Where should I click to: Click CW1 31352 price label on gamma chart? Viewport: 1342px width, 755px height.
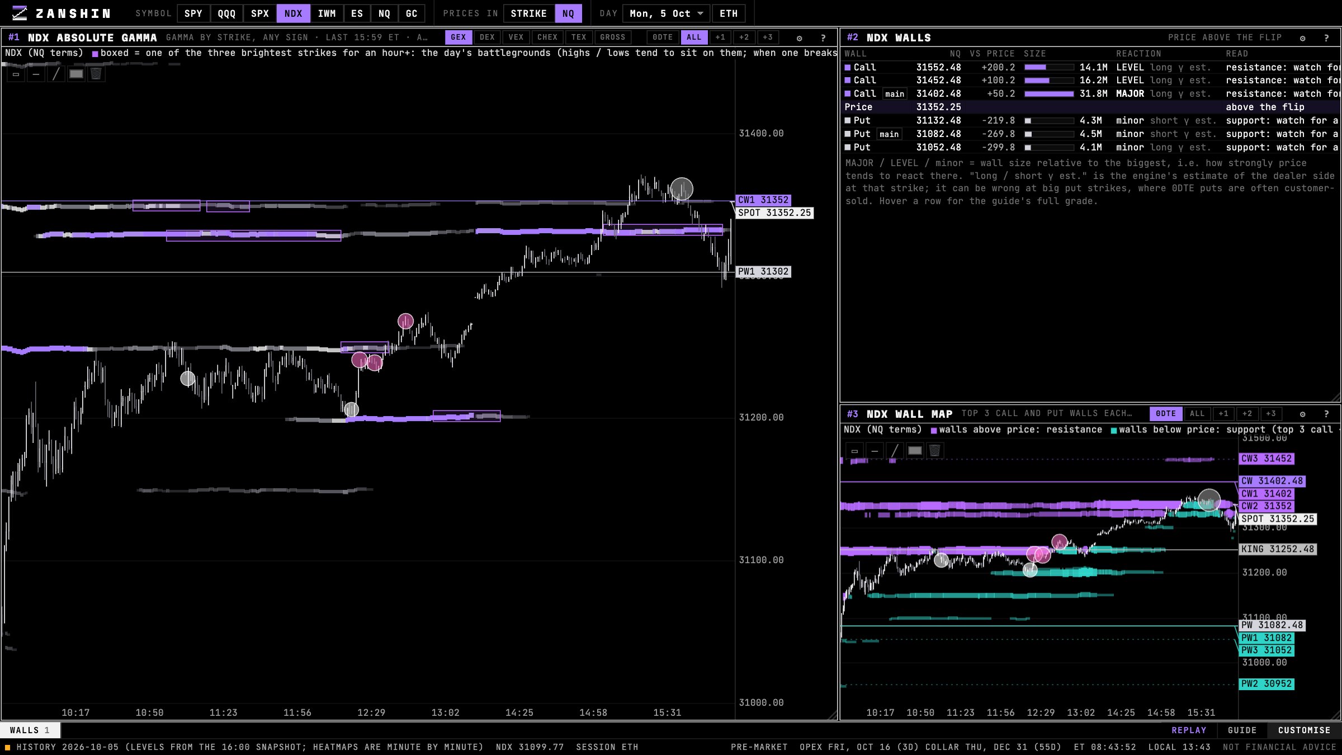(x=763, y=200)
